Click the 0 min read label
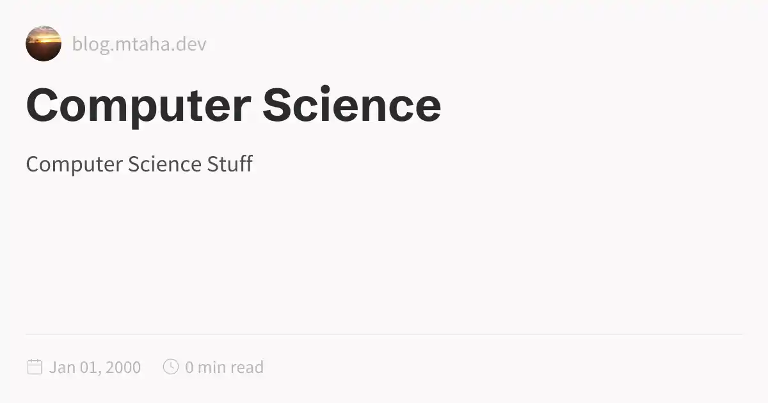 [x=224, y=367]
